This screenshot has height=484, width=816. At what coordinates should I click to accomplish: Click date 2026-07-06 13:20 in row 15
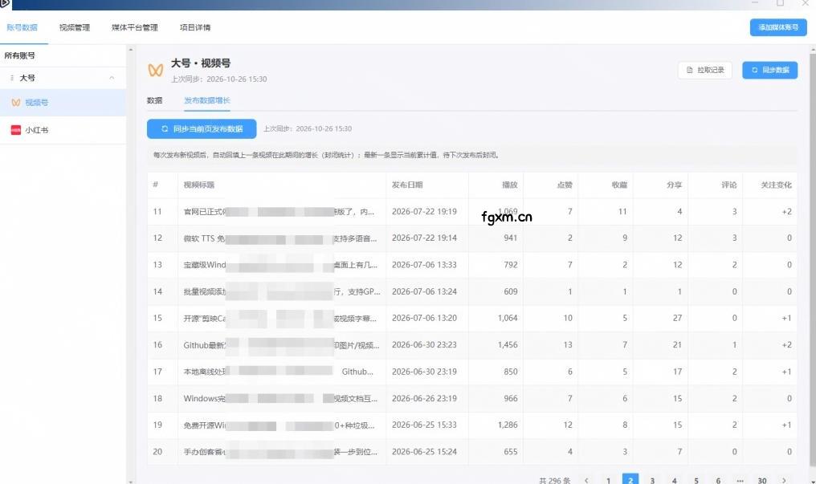(x=424, y=318)
